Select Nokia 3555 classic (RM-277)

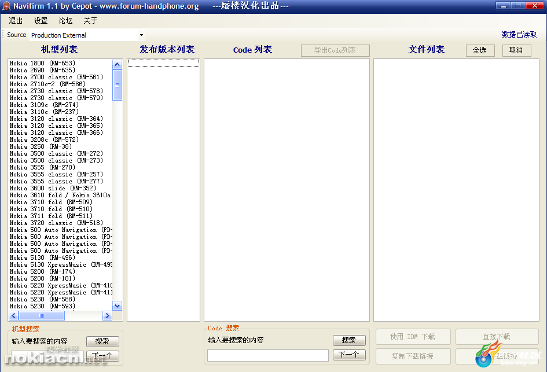[57, 181]
